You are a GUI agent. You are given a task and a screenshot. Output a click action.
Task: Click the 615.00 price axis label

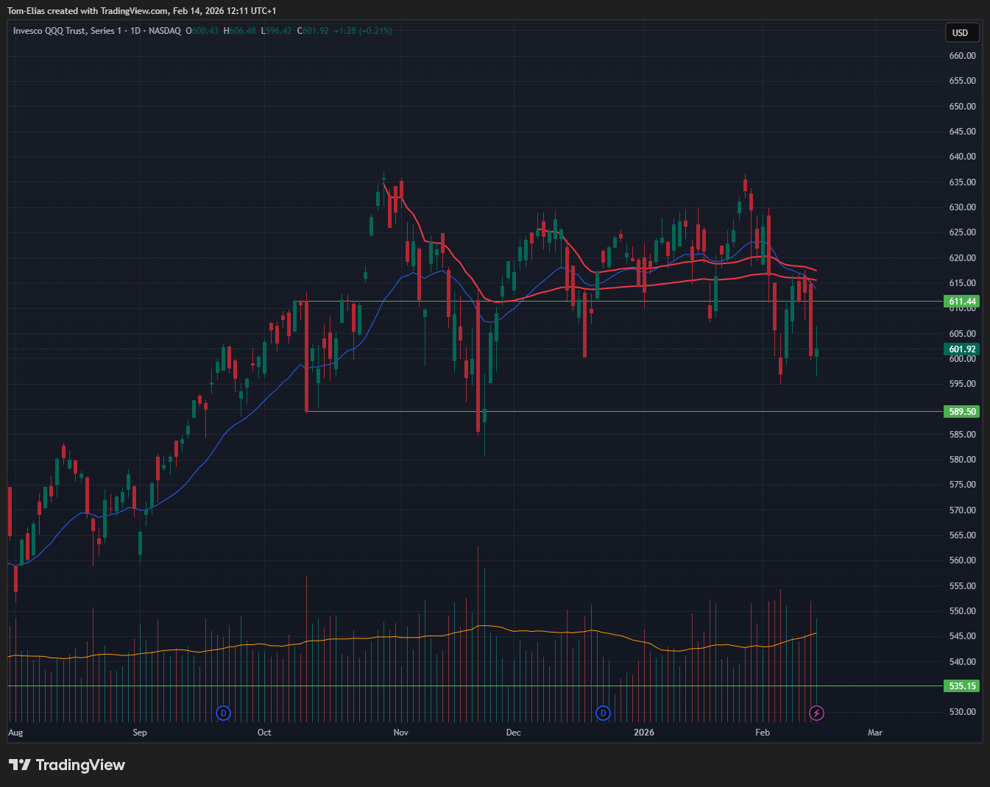pyautogui.click(x=962, y=283)
